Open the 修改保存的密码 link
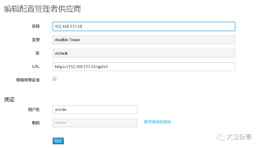Image resolution: width=260 pixels, height=148 pixels. click(x=157, y=122)
